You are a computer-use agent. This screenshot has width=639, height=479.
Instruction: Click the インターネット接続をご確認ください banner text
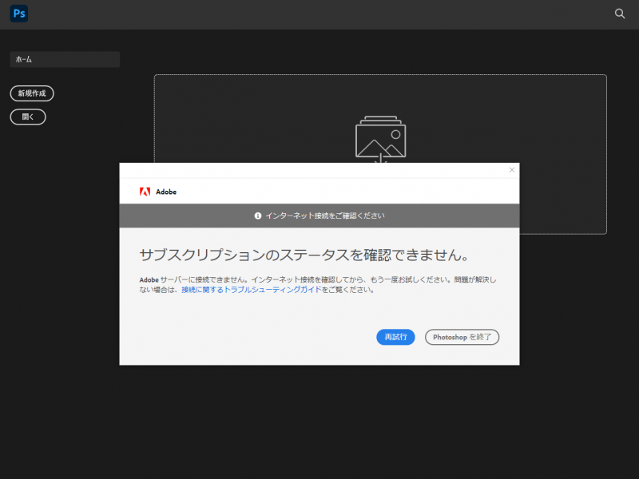coord(325,216)
